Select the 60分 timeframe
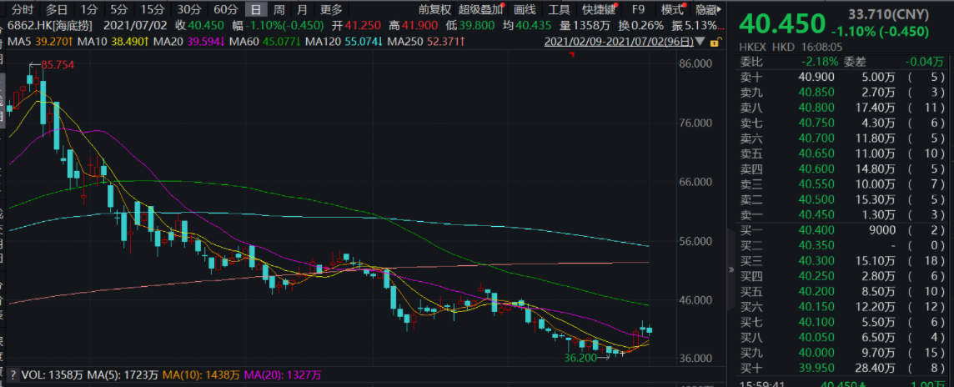 click(226, 10)
